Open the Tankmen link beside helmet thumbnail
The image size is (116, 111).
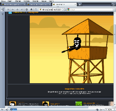[x=55, y=104]
